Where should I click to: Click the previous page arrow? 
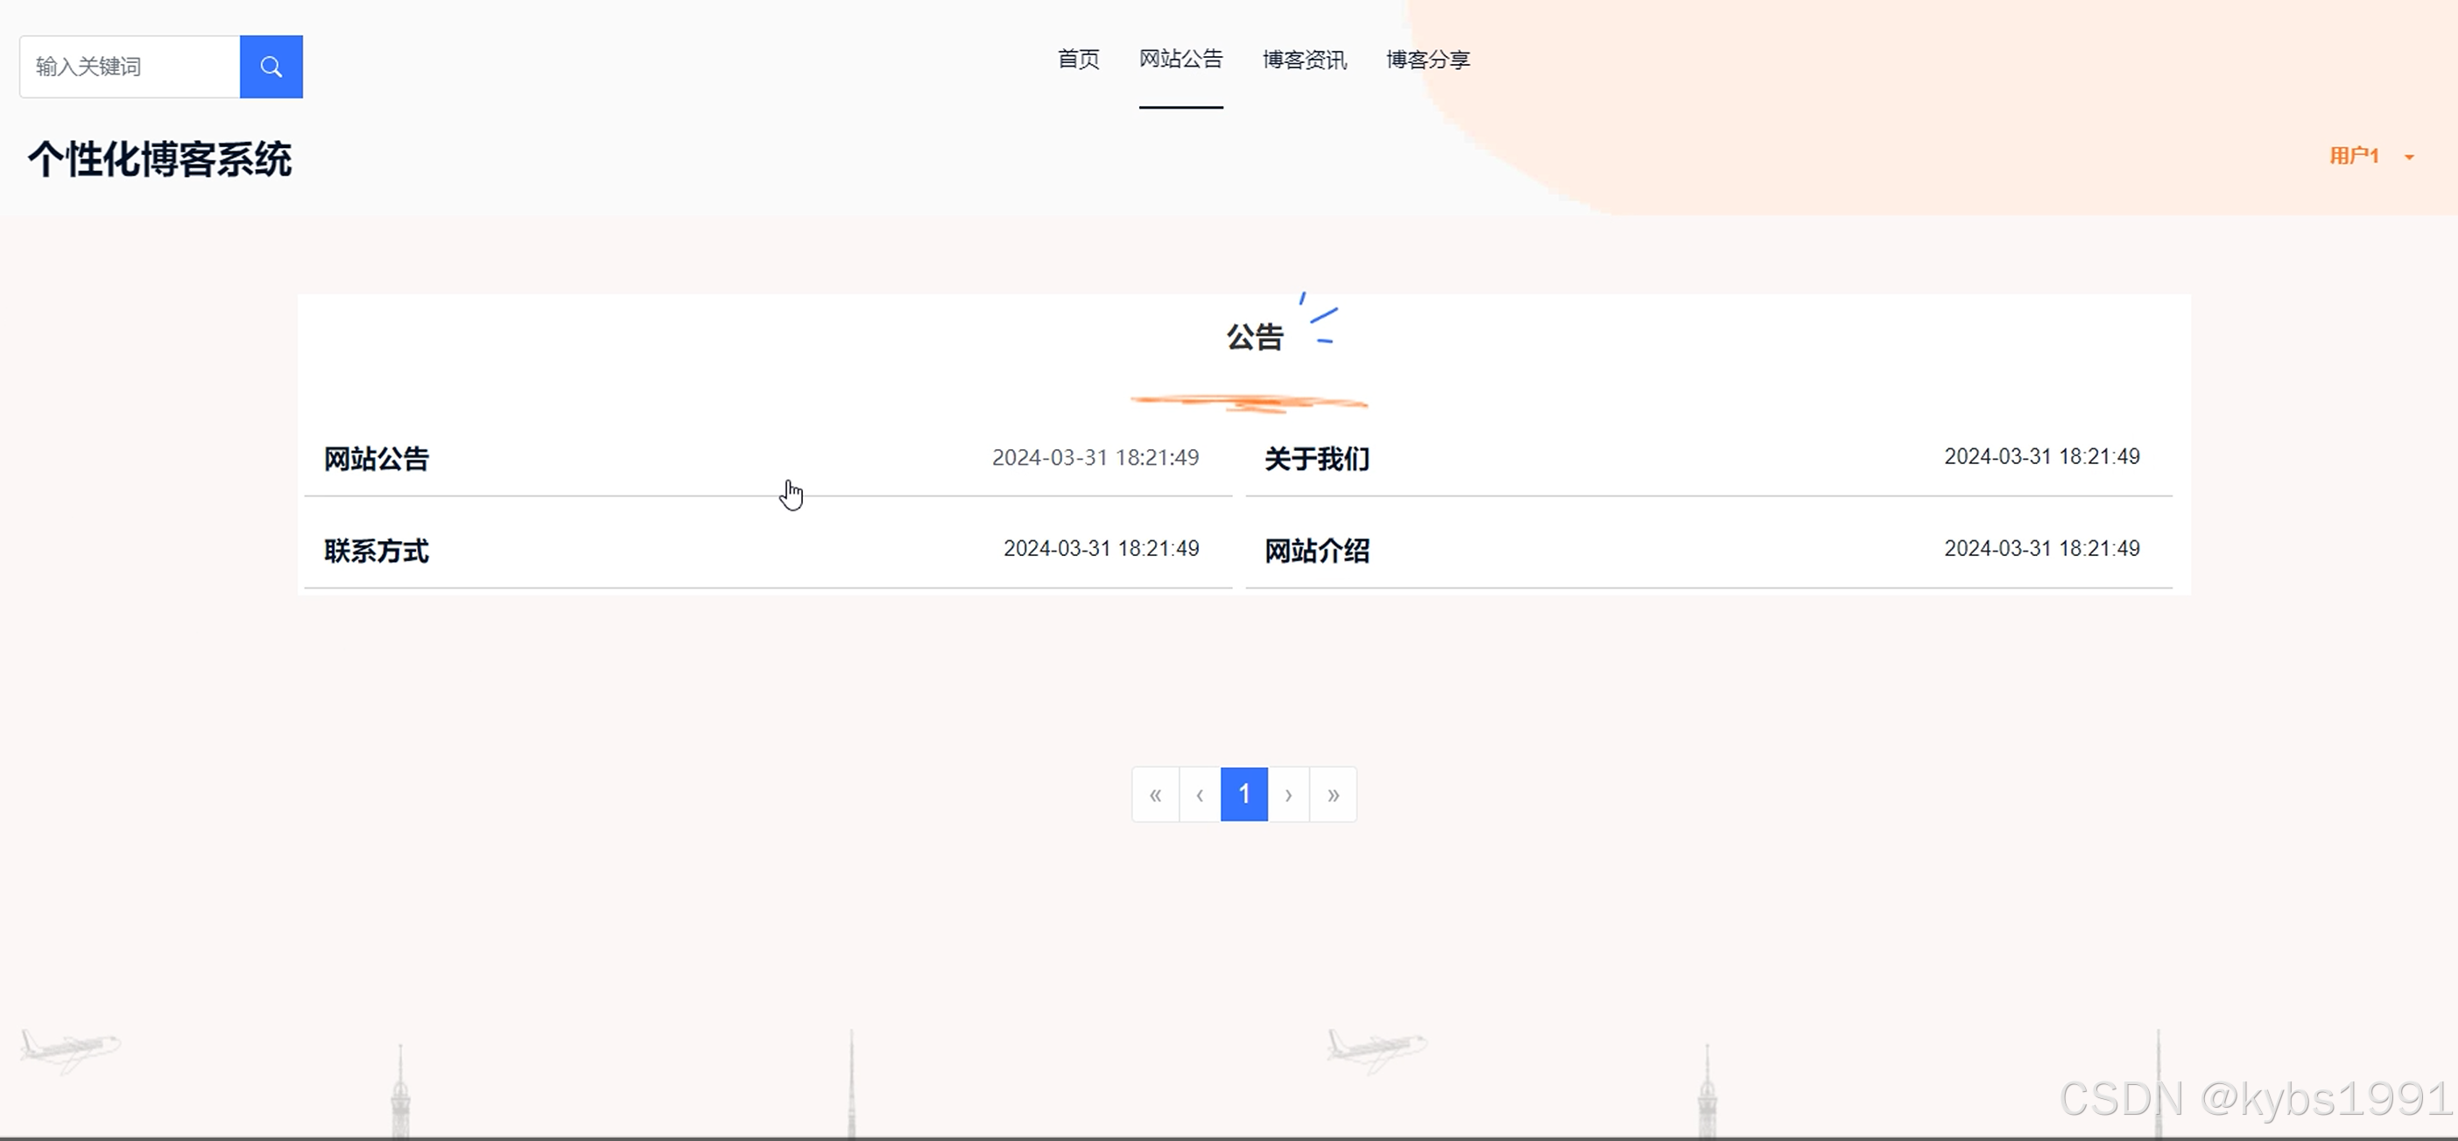click(1200, 795)
